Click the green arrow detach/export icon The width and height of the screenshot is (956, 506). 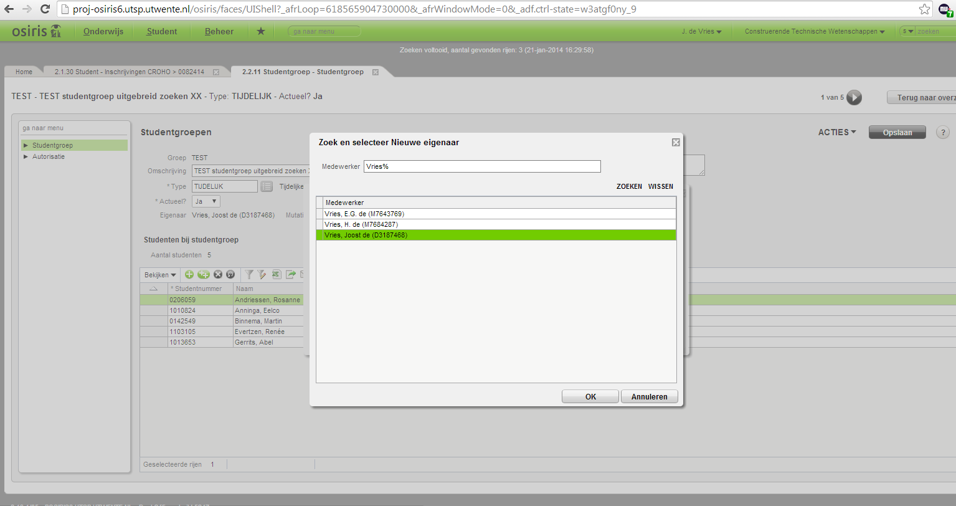click(x=290, y=274)
